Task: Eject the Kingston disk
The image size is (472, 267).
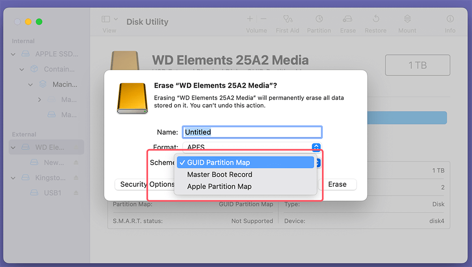Action: (76, 177)
